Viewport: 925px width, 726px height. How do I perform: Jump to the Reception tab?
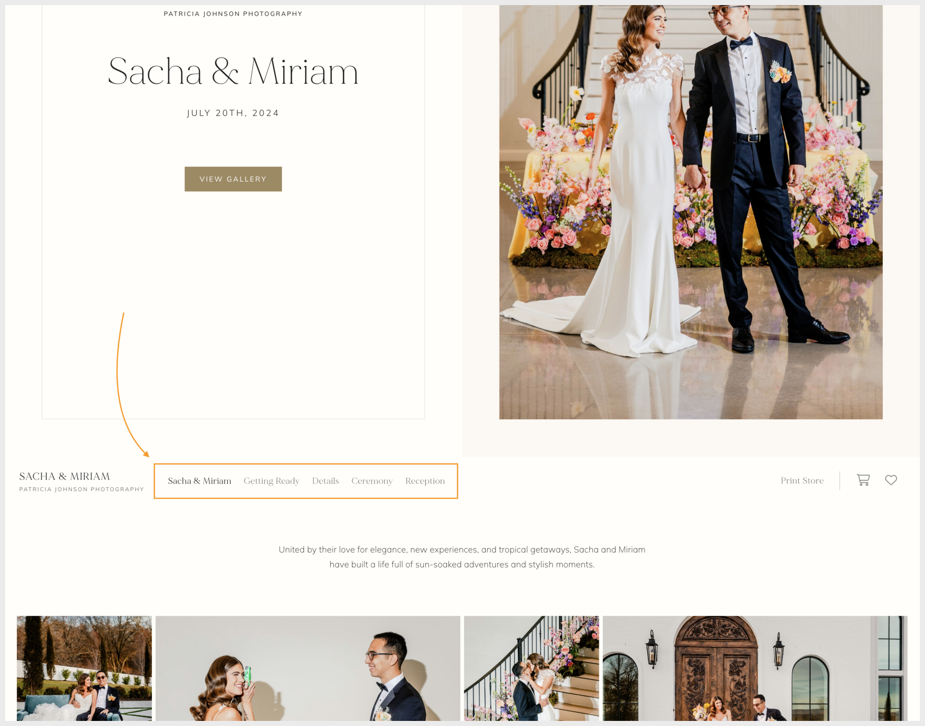(425, 481)
